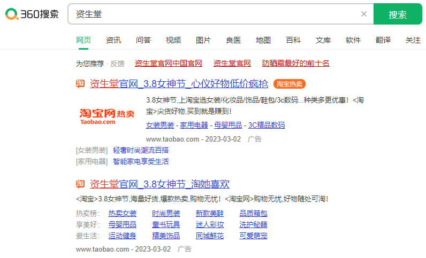Click the 热卖榜 row label

(x=88, y=214)
